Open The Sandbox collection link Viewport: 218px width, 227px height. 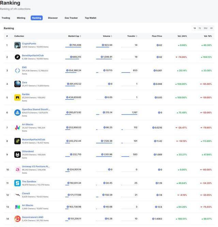click(29, 182)
